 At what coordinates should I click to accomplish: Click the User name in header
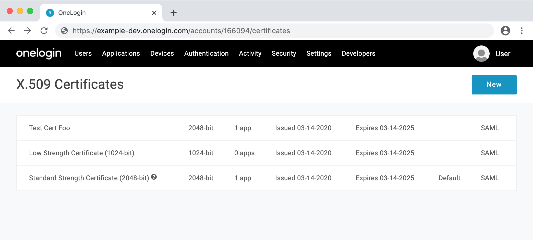[503, 54]
